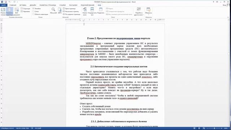Click page count СТРАНИЦА in status bar

point(7,129)
